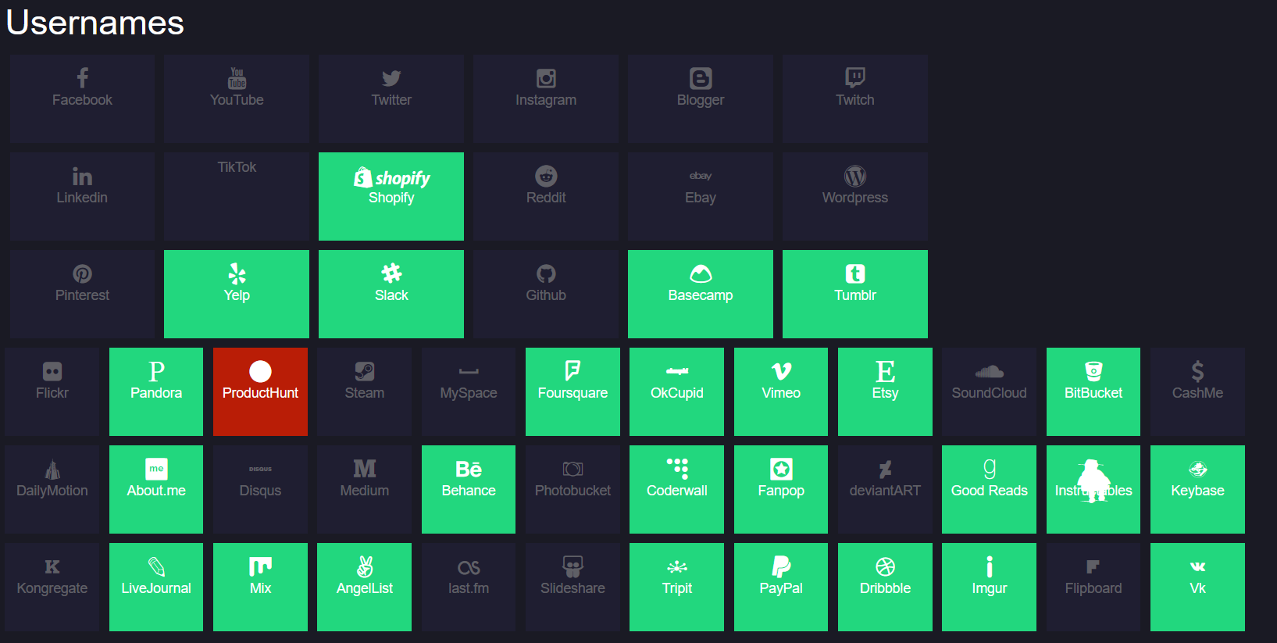Click the Slideshare tile
The width and height of the screenshot is (1277, 643).
(573, 587)
